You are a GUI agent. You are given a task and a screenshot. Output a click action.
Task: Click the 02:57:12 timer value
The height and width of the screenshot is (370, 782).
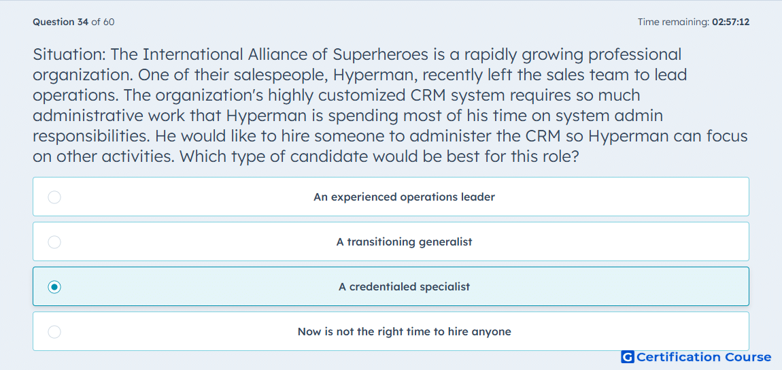point(730,22)
